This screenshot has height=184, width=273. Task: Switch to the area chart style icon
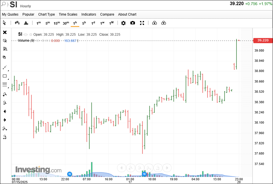26,23
